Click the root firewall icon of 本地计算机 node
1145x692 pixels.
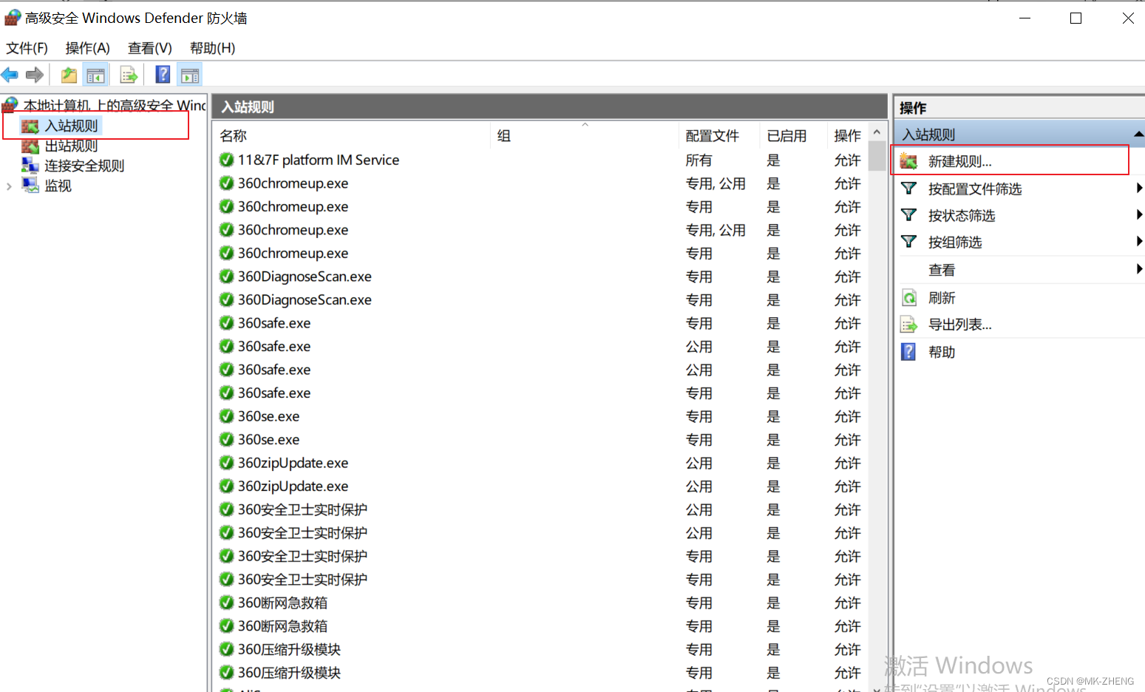tap(10, 104)
